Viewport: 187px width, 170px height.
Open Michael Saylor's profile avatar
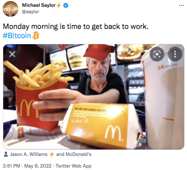coord(10,9)
